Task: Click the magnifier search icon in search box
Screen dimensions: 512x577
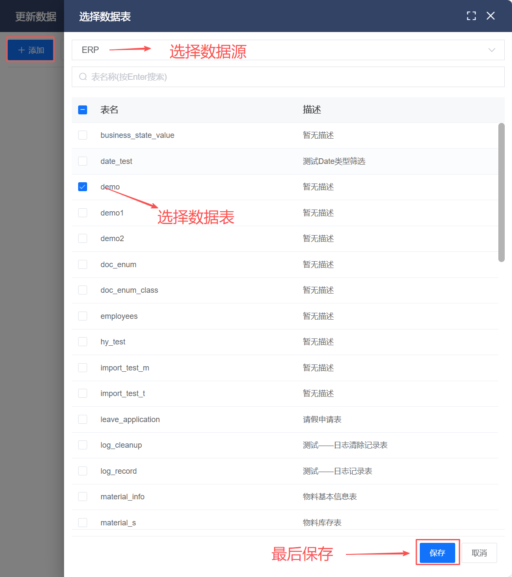Action: [83, 77]
